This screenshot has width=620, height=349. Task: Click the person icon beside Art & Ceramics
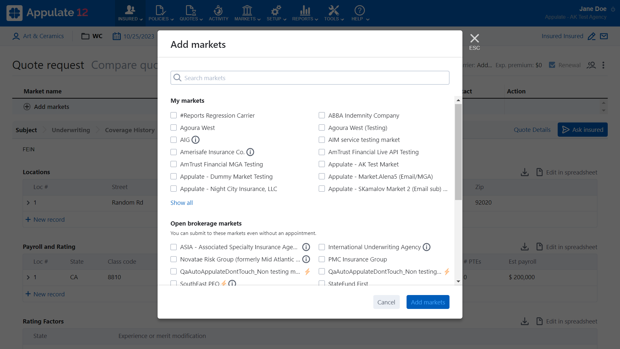click(x=16, y=36)
